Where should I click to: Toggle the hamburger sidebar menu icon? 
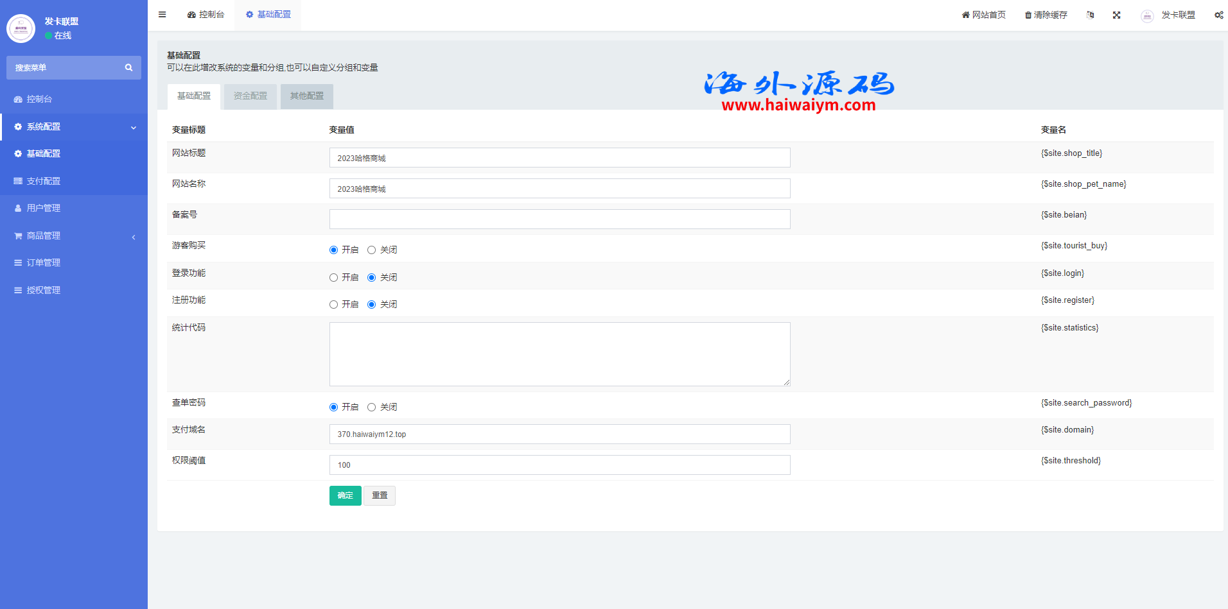(162, 15)
